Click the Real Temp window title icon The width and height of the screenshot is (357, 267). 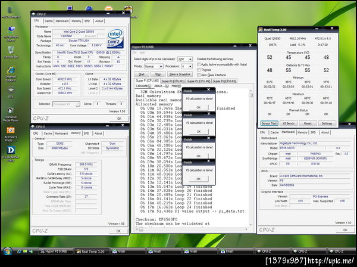pyautogui.click(x=261, y=29)
